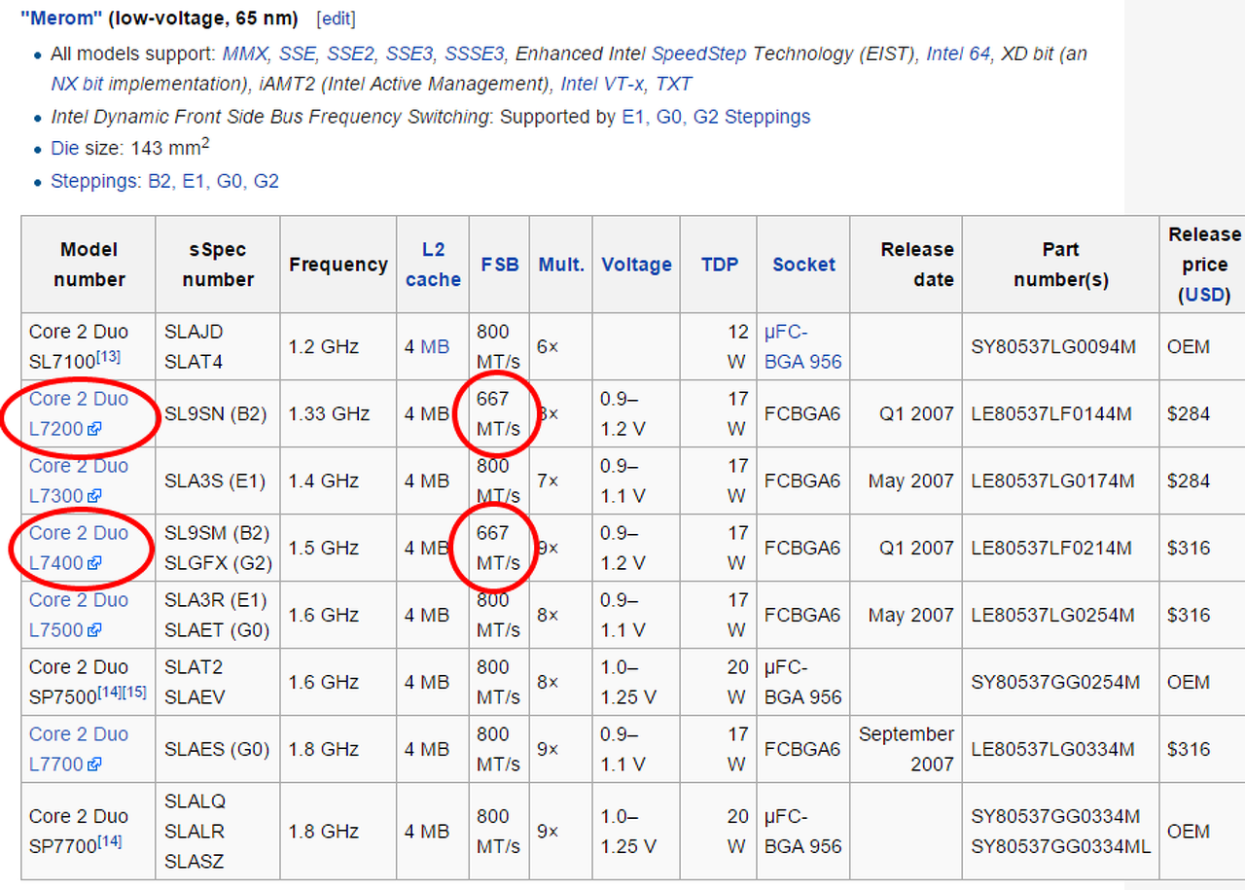Select the 'Model number' column header
The image size is (1245, 890).
89,265
